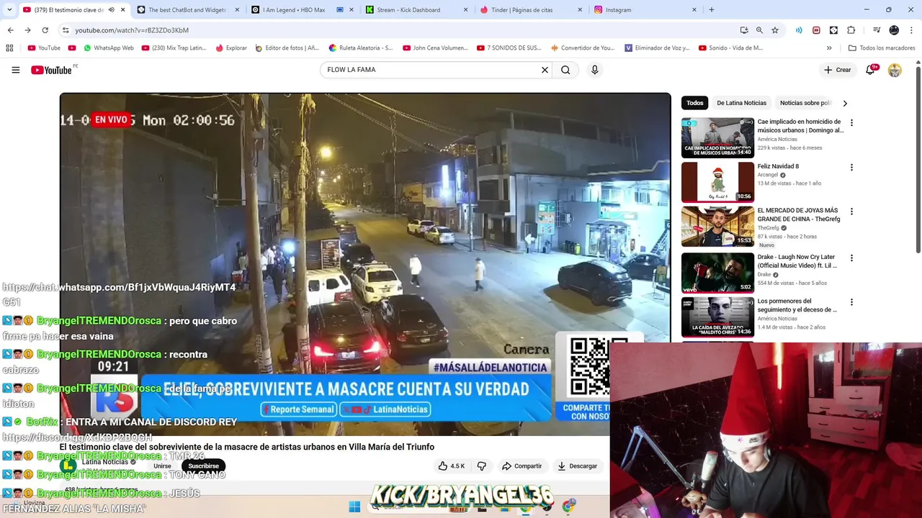The width and height of the screenshot is (922, 518).
Task: Bookmark this page with the star icon
Action: [x=775, y=30]
